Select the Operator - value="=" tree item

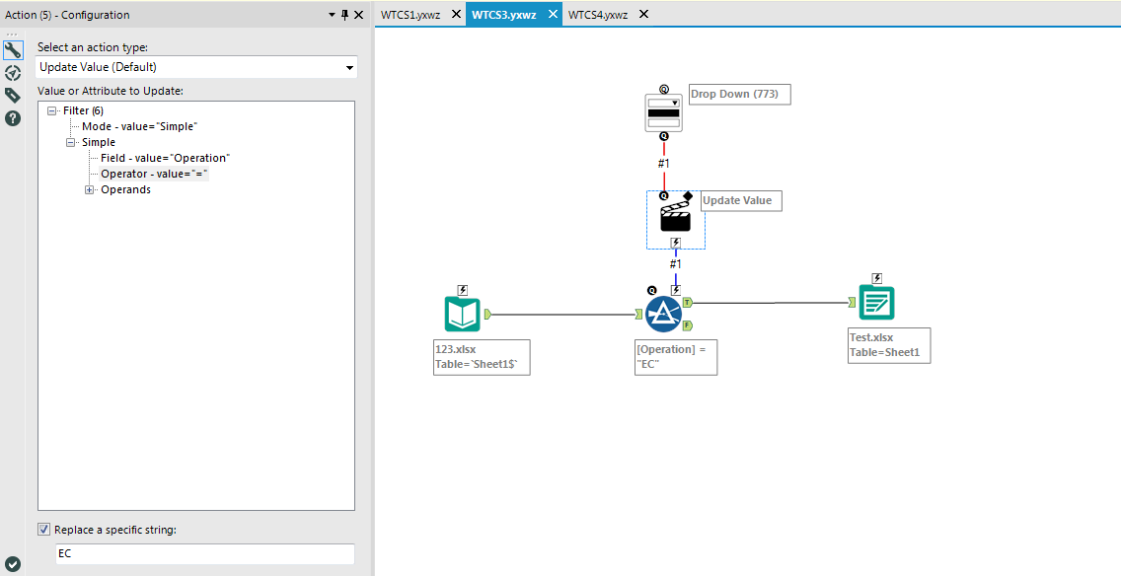click(x=154, y=174)
